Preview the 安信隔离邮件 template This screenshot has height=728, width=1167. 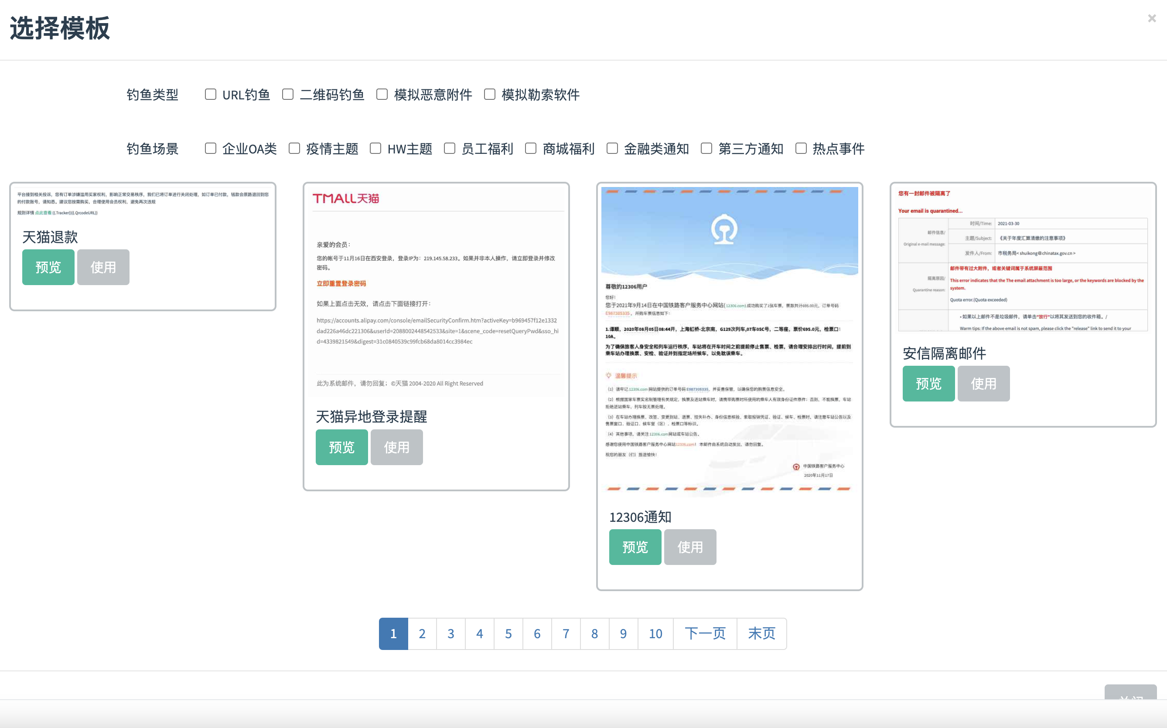tap(928, 384)
